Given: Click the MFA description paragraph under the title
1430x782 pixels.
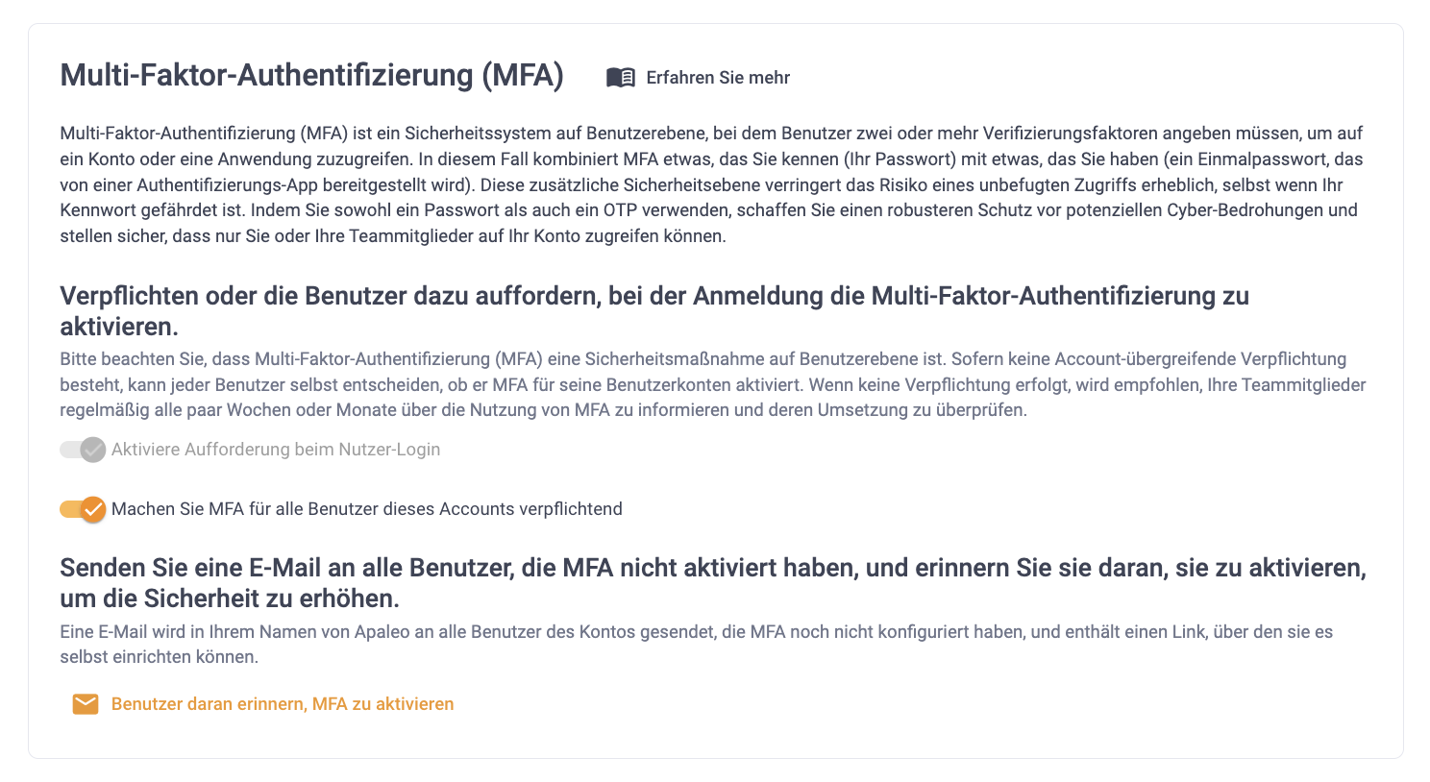Looking at the screenshot, I should (x=711, y=184).
